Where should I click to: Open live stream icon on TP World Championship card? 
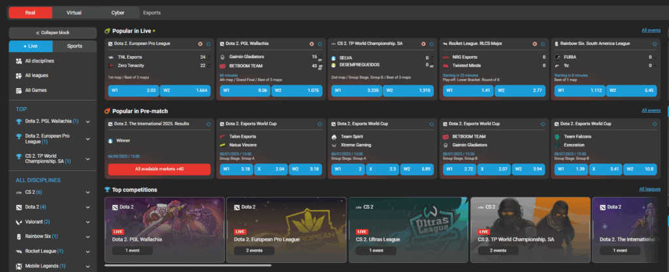point(423,44)
